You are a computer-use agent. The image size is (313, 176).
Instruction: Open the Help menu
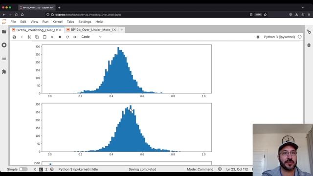pyautogui.click(x=99, y=22)
